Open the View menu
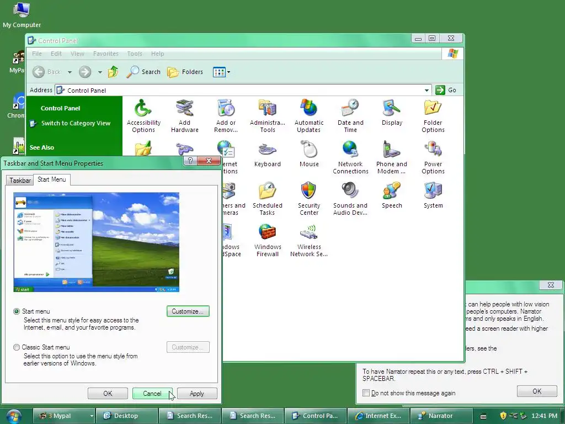Screen dimensions: 565x424 pos(77,54)
